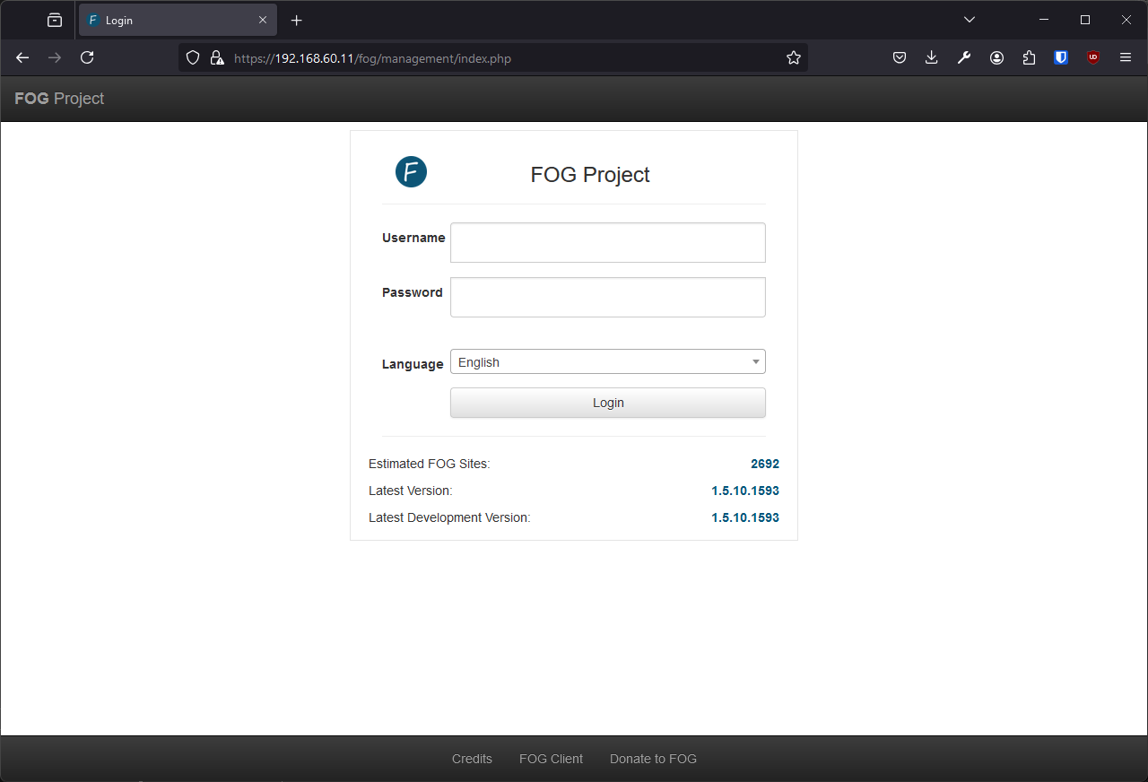Click the Bitwarden shield extension icon

(1061, 57)
